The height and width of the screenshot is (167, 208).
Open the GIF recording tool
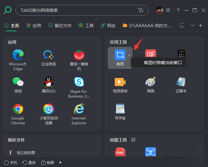(x=150, y=53)
